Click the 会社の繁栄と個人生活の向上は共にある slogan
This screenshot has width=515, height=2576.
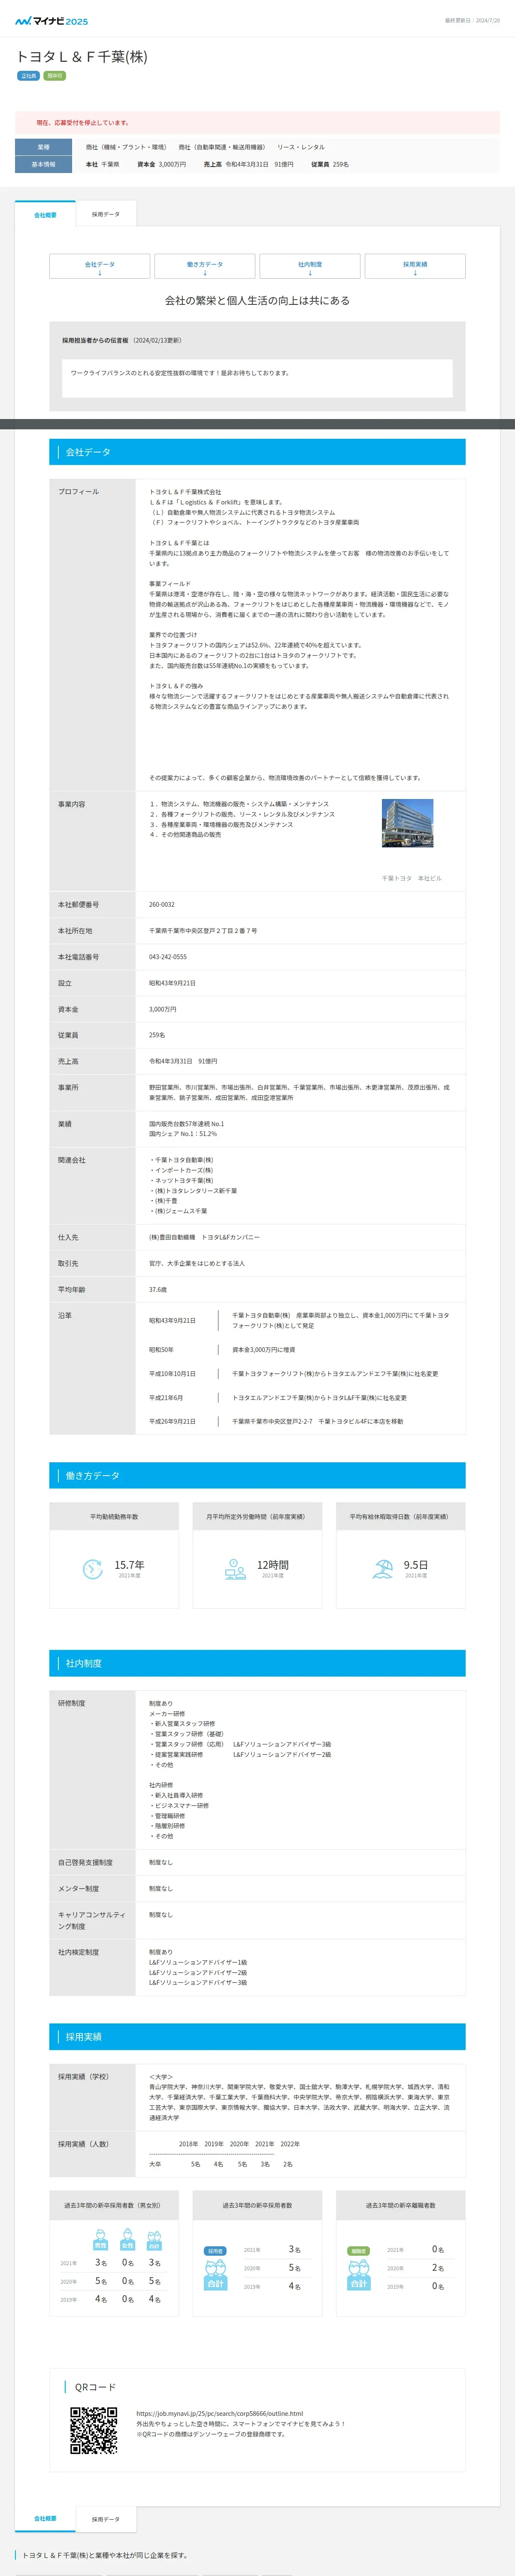point(257,300)
